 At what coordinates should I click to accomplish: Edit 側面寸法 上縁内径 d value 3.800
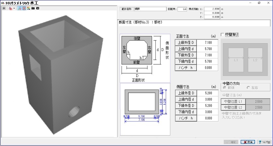tap(207, 99)
